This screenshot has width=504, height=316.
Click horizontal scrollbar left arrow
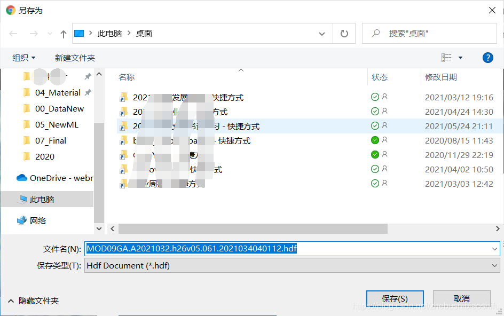113,228
